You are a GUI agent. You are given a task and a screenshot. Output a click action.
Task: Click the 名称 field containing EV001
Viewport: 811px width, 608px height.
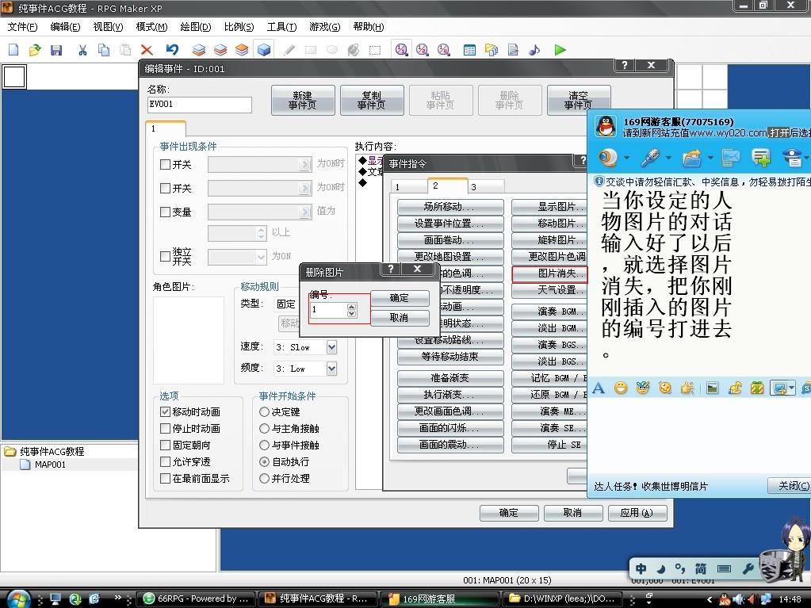click(x=200, y=105)
